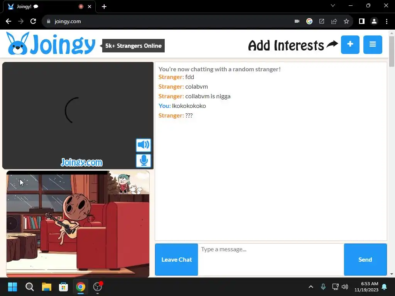
Task: Add interests with the plus button
Action: coord(350,45)
